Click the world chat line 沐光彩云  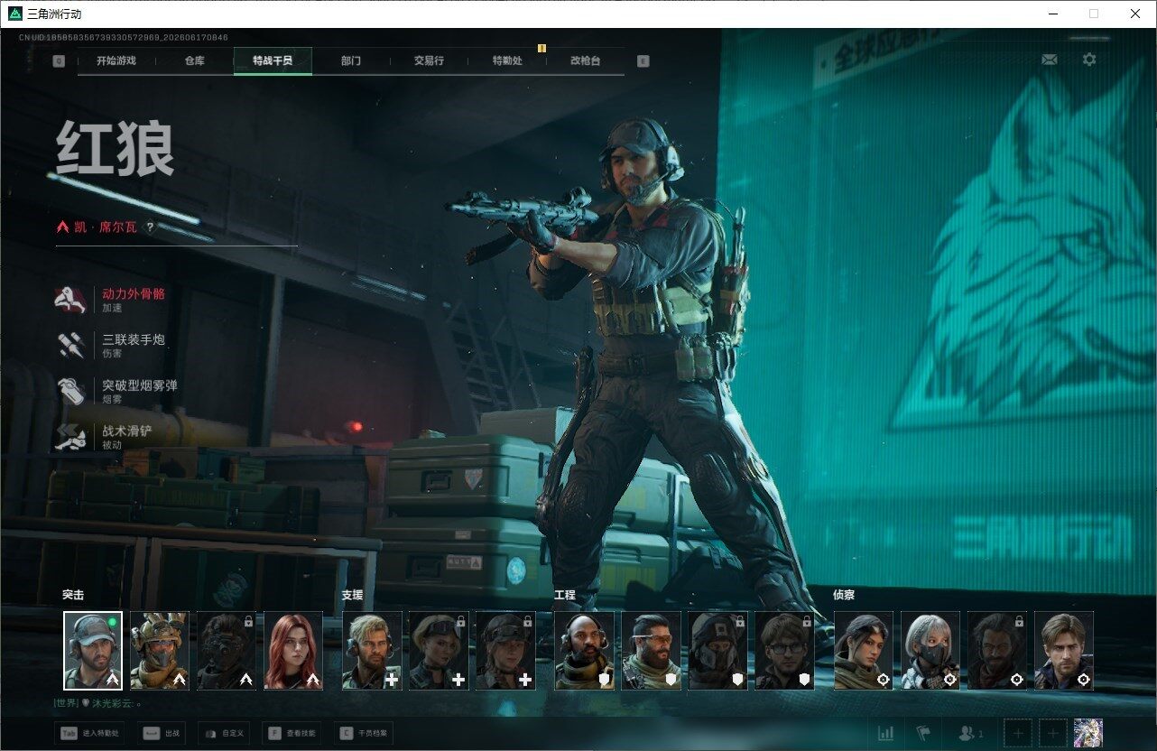coord(97,703)
